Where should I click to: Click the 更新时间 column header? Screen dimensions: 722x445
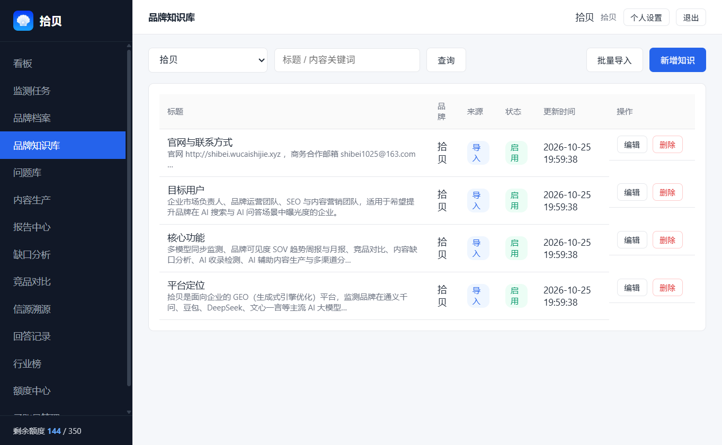(559, 112)
